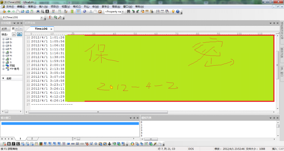Open a file with the folder icon

[22, 11]
